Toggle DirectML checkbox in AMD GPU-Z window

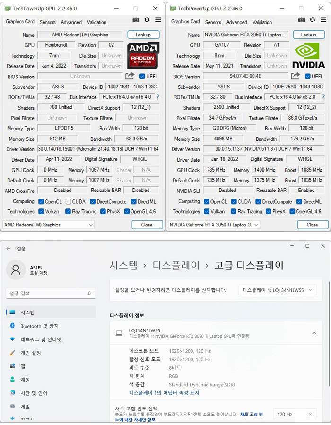tap(134, 202)
